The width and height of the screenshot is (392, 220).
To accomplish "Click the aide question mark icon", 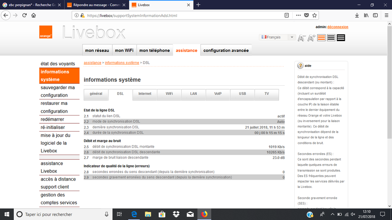I will (x=300, y=66).
